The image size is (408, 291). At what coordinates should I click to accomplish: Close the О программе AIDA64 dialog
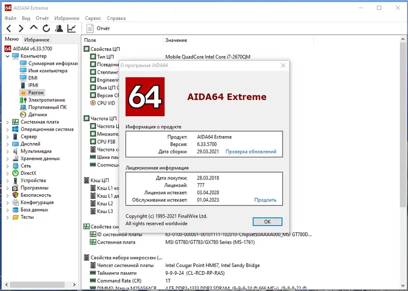point(283,66)
